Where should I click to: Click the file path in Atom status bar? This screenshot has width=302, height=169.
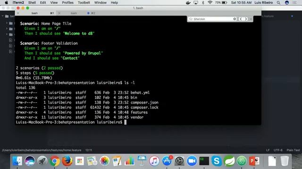[x=42, y=150]
